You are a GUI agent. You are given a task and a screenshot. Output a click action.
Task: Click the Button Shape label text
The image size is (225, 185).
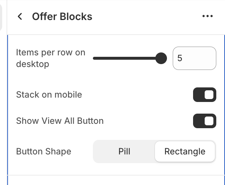[44, 151]
